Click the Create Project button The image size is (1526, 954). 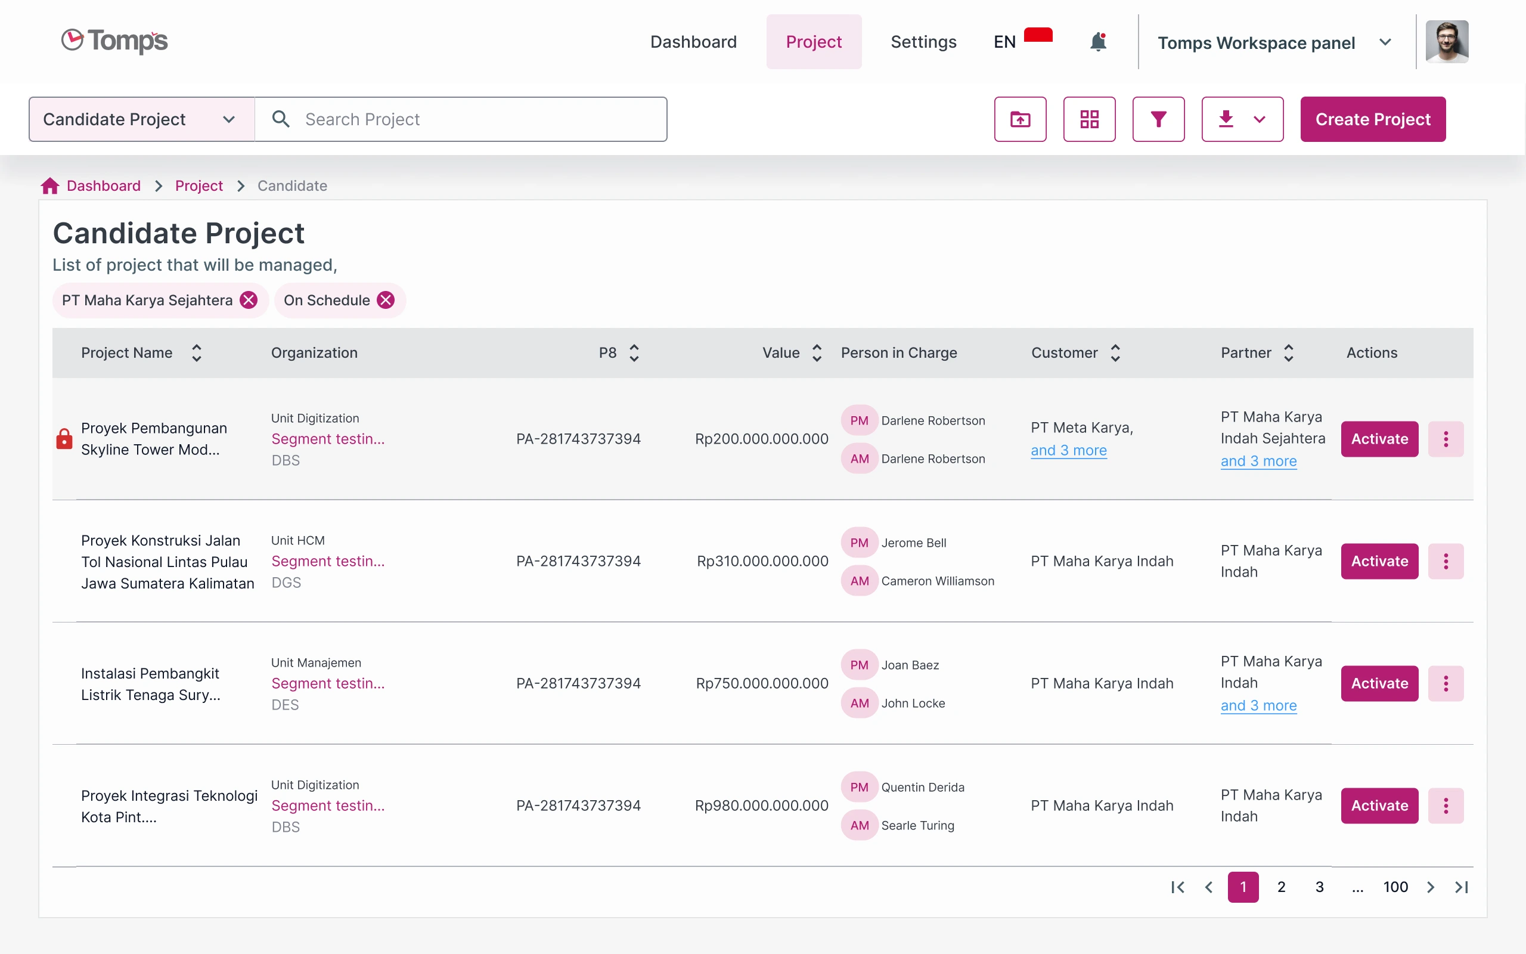[x=1372, y=119]
